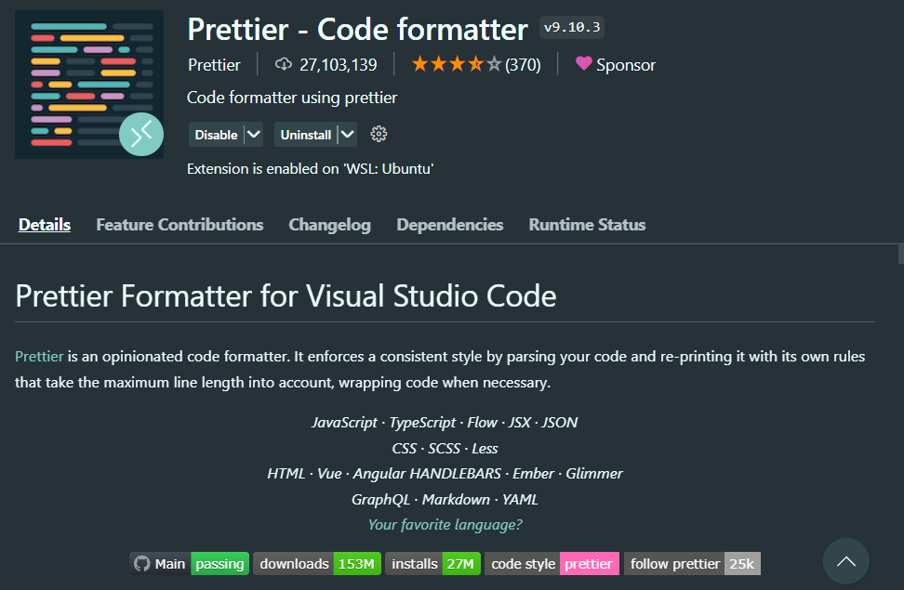Select the Details tab
Screen dimensions: 904x590
45,225
